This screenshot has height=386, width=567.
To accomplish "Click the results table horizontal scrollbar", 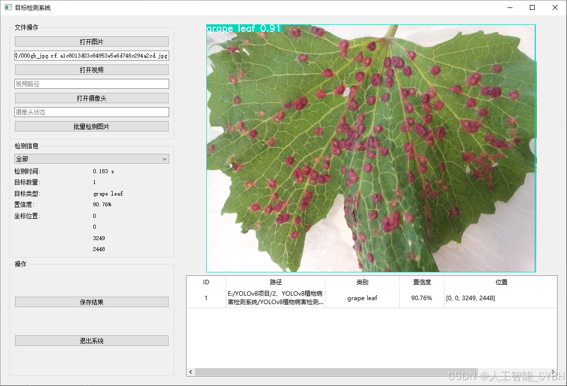I will pos(336,372).
